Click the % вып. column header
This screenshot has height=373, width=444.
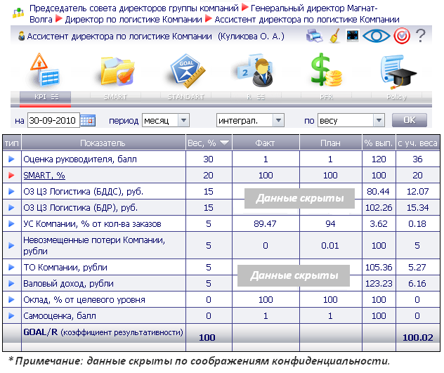tap(379, 143)
